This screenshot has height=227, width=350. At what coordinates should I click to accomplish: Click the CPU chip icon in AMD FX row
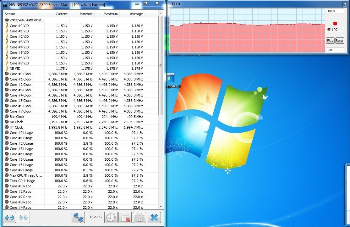tap(7, 20)
